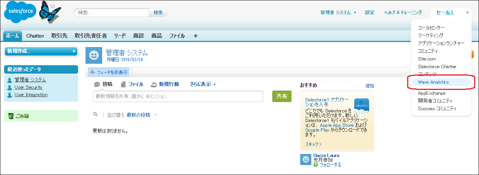Click the Garza Laura name link

pos(326,155)
